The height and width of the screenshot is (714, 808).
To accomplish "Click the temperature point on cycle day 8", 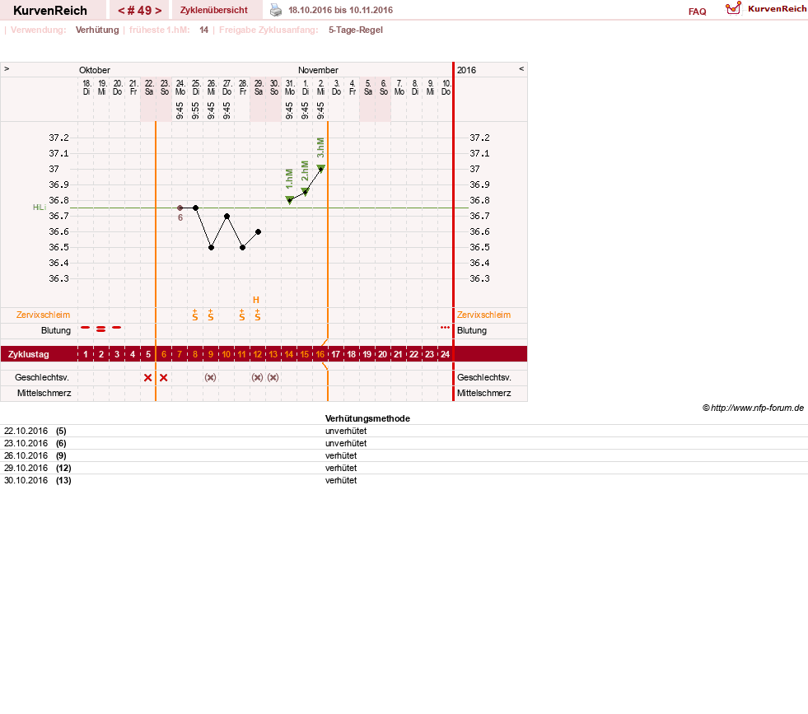I will click(195, 208).
